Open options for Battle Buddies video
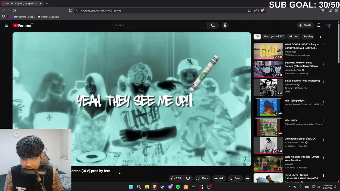340x191 pixels. click(x=323, y=81)
